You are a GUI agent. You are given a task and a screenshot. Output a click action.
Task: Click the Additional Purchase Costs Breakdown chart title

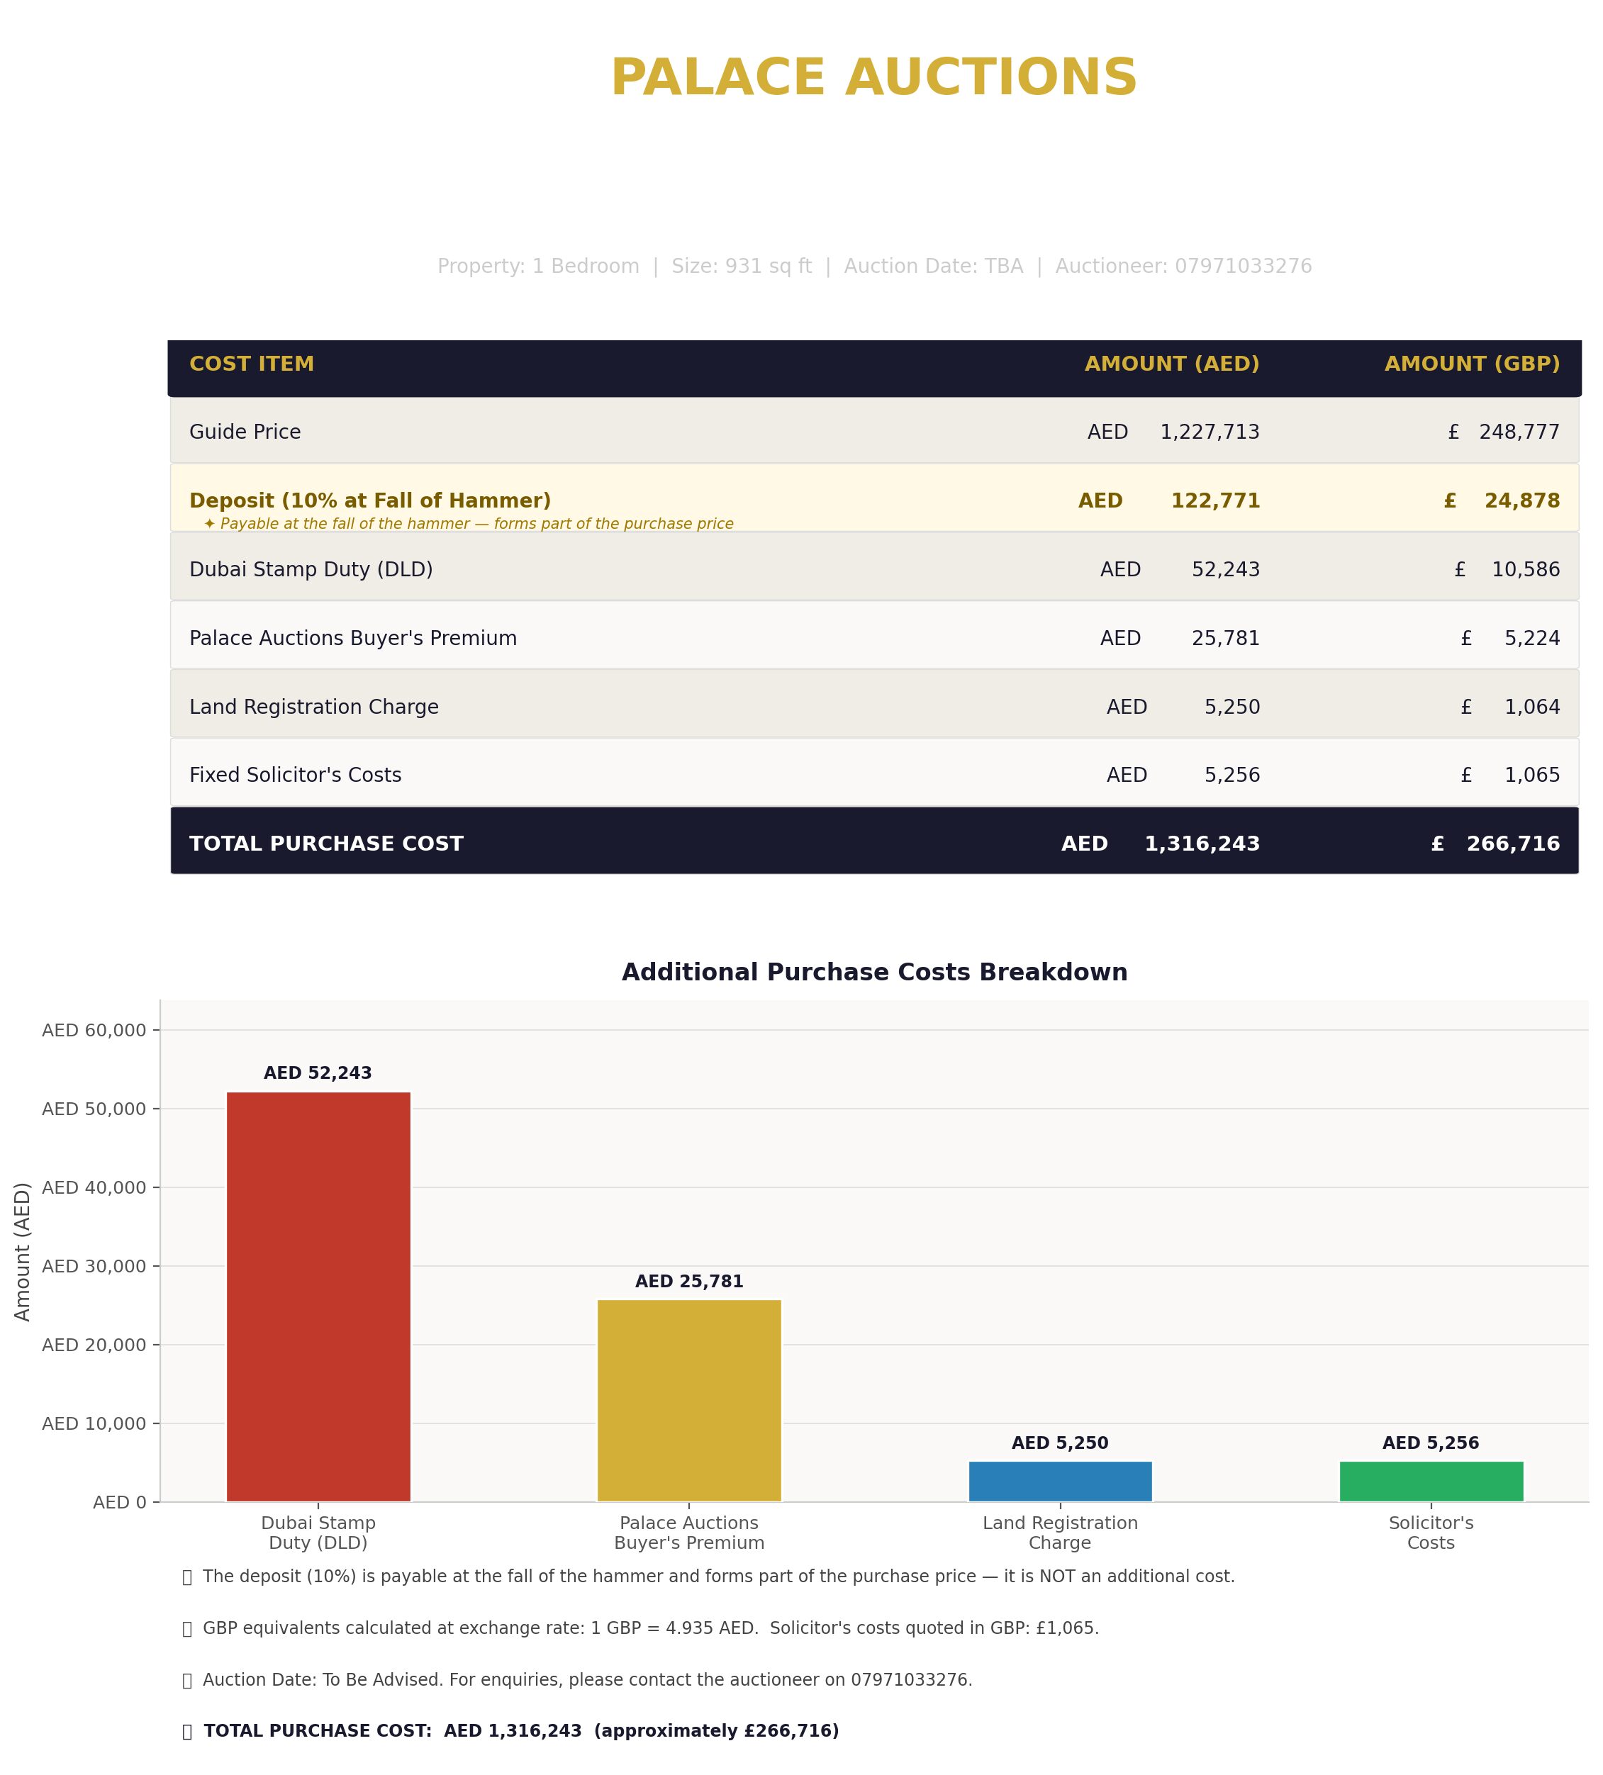click(x=873, y=972)
